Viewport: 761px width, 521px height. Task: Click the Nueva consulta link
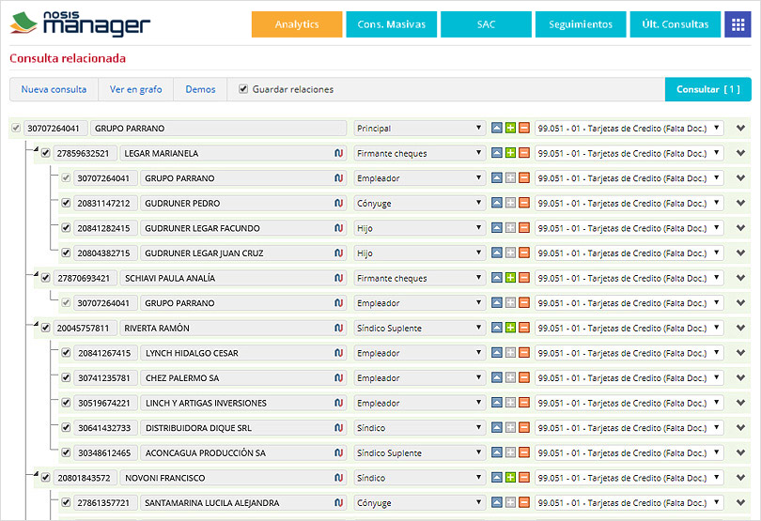(54, 89)
